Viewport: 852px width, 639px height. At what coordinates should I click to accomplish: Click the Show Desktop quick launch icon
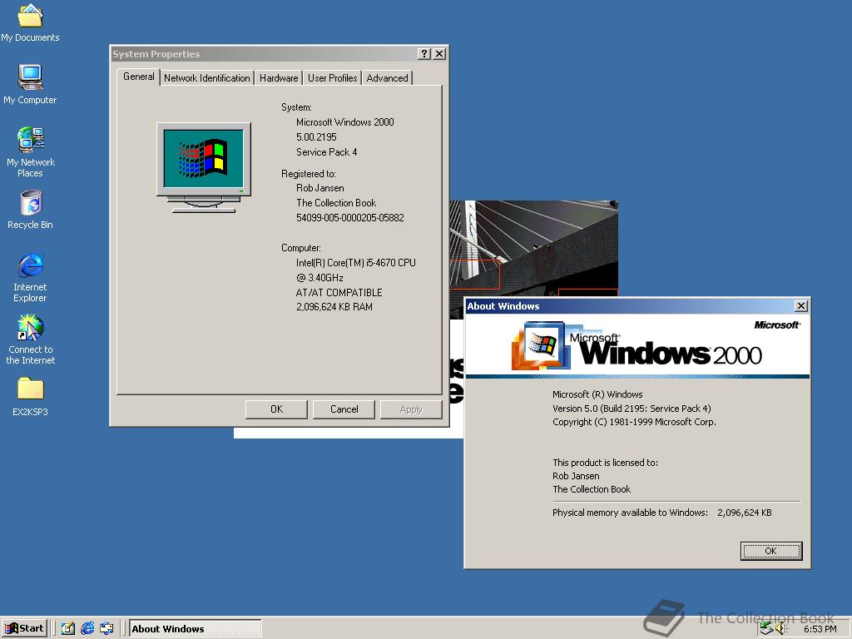click(x=68, y=628)
